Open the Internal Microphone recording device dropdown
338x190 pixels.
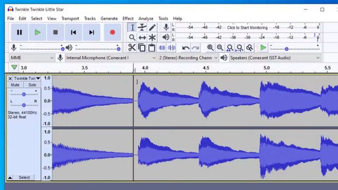110,58
